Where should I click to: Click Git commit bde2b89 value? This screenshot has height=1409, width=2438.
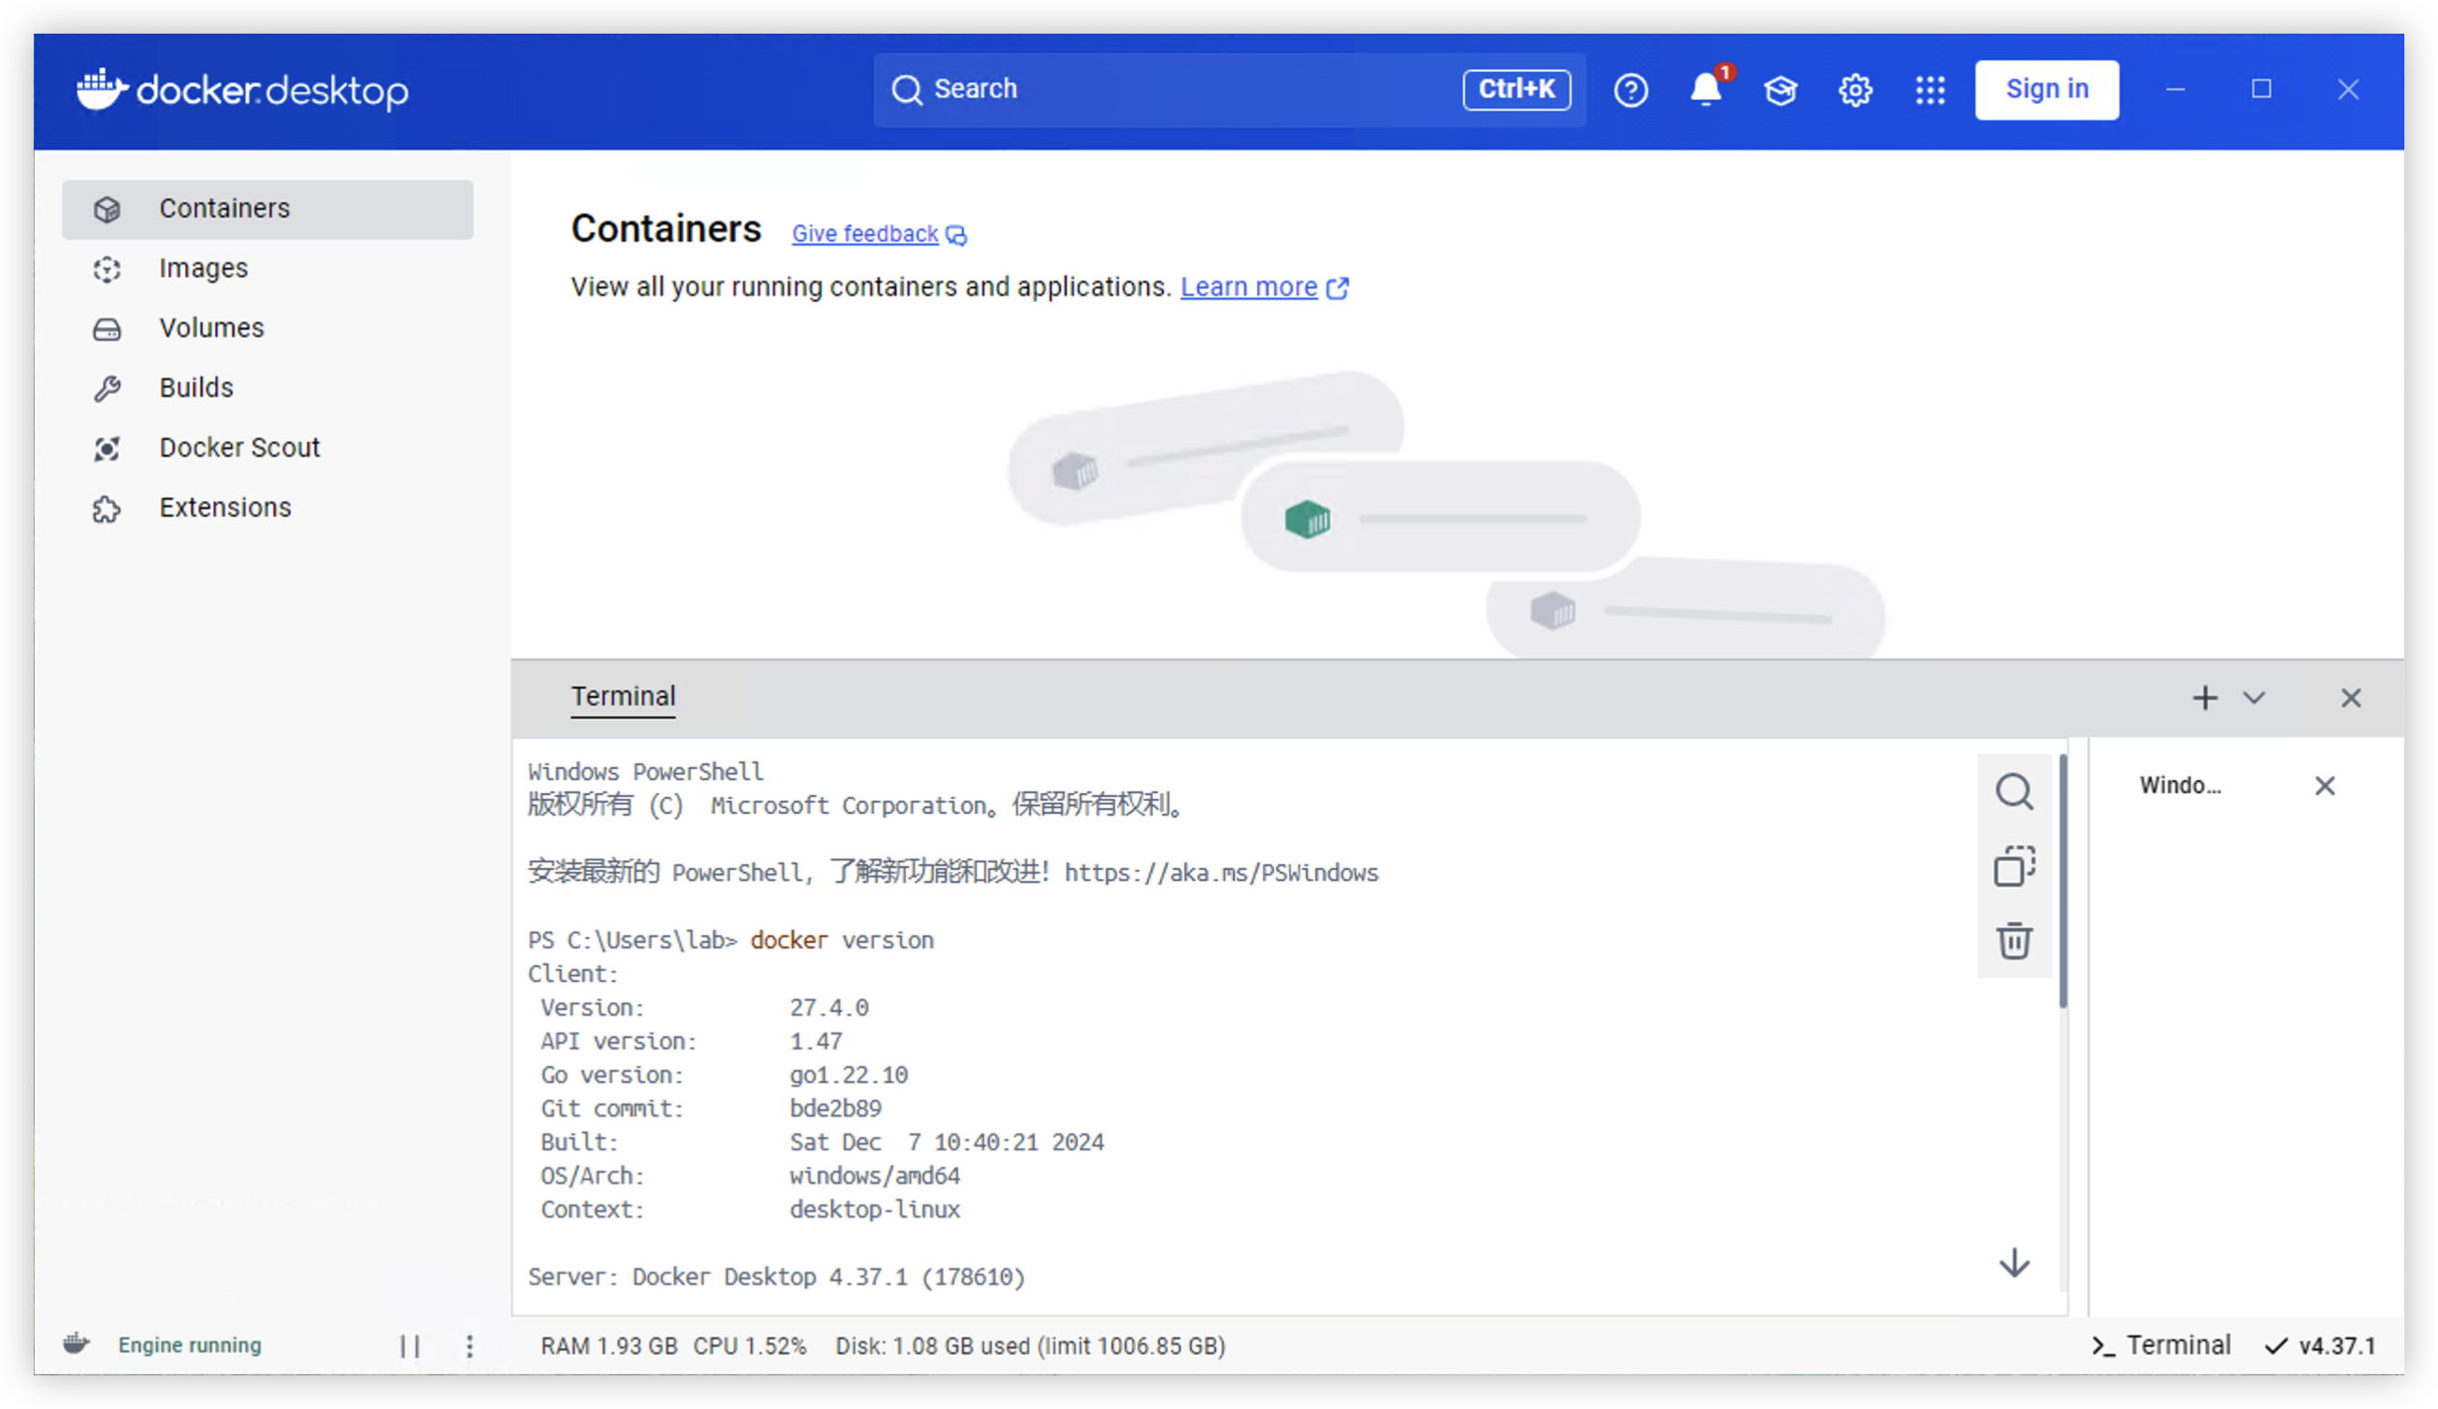click(x=835, y=1108)
